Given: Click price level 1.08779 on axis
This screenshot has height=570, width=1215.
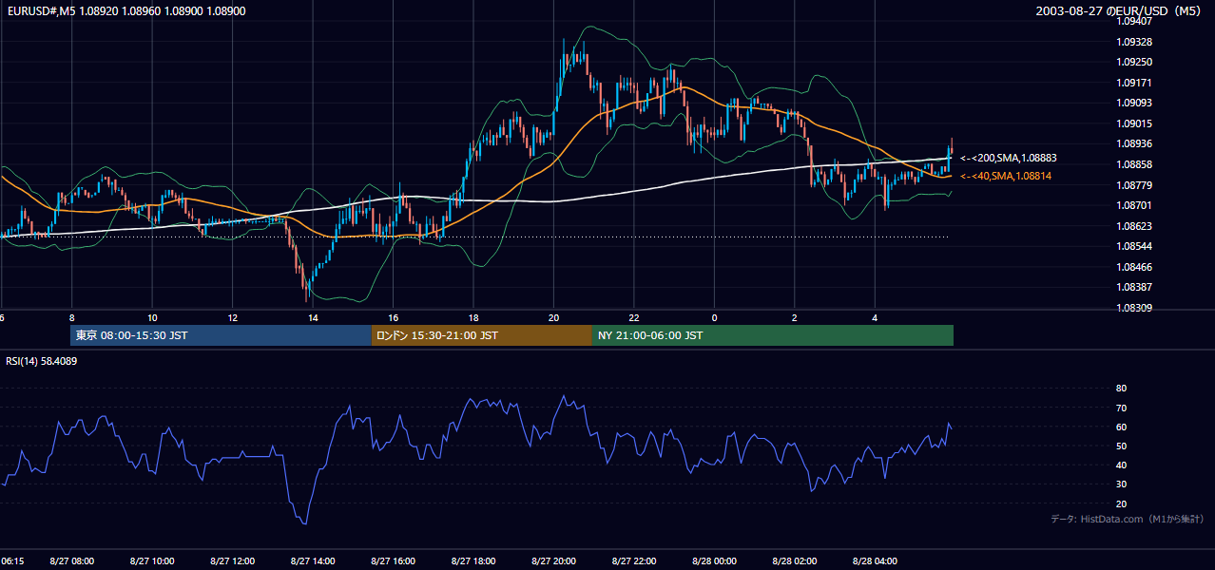Looking at the screenshot, I should (x=1133, y=184).
